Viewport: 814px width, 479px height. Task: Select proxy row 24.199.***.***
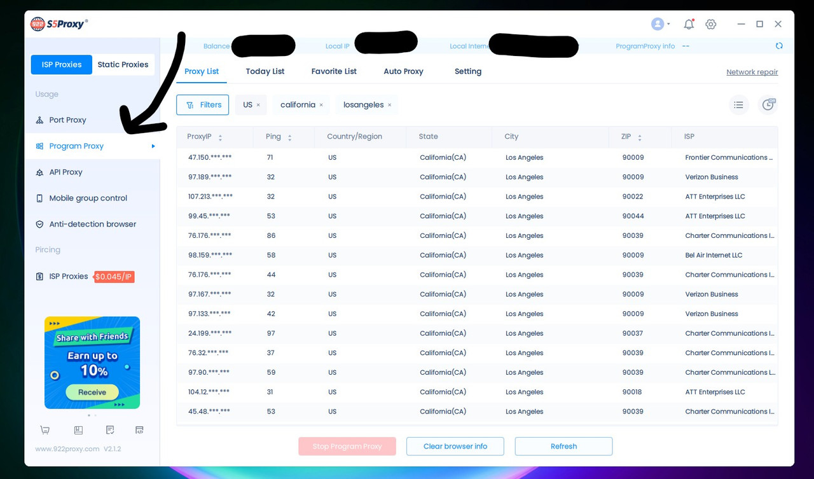click(x=477, y=333)
